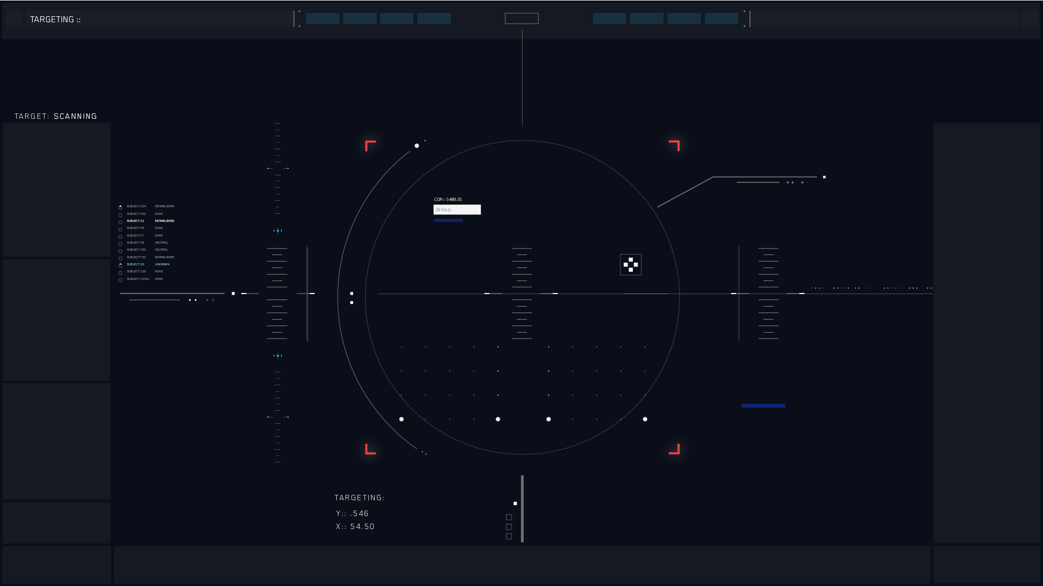Select fourth teal segment in the left top-bar group
The height and width of the screenshot is (586, 1043).
pyautogui.click(x=434, y=18)
